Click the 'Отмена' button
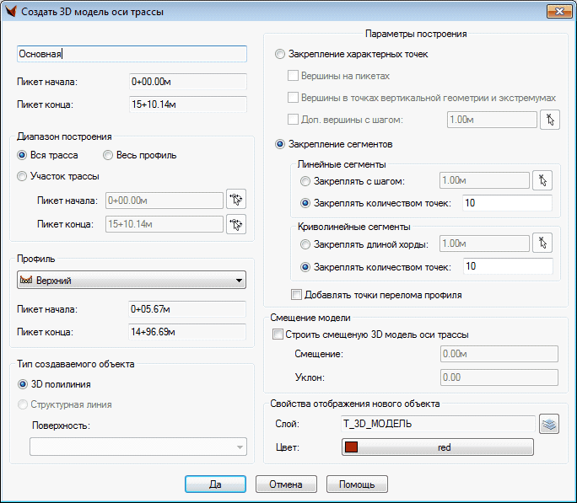This screenshot has height=503, width=577. (x=286, y=484)
